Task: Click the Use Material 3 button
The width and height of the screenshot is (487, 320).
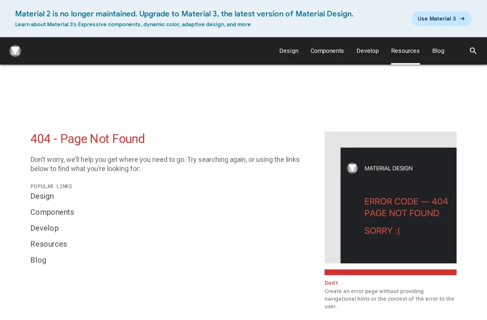Action: point(442,19)
